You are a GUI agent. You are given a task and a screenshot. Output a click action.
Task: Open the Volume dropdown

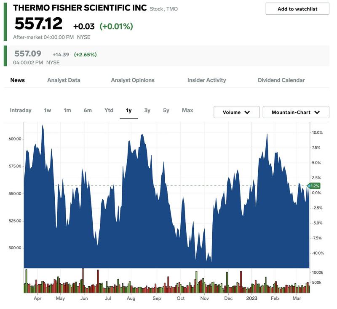236,112
